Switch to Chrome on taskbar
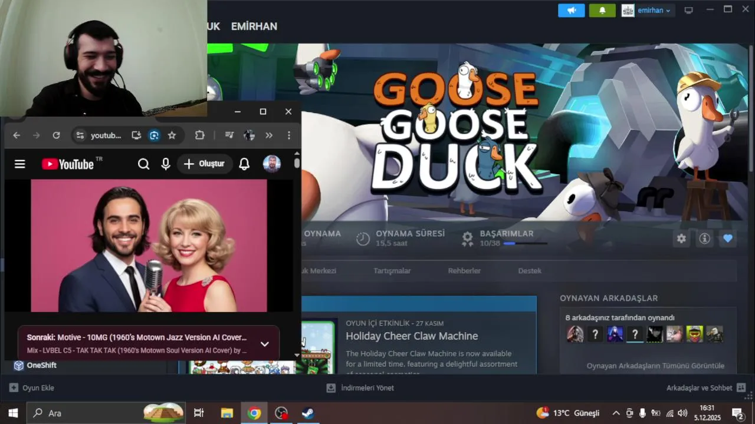Viewport: 755px width, 424px height. [x=254, y=413]
